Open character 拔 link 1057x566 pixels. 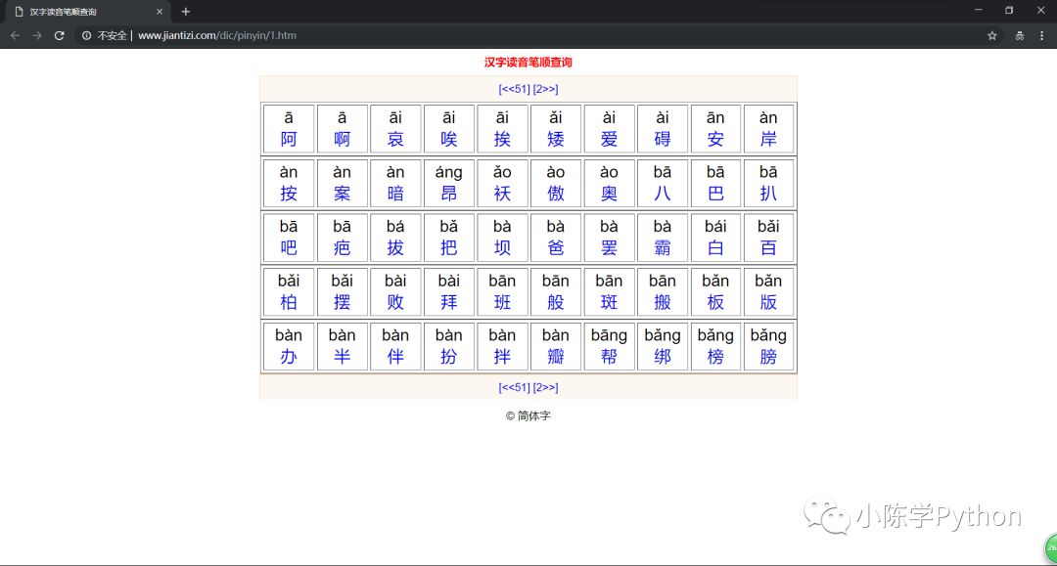pyautogui.click(x=395, y=248)
